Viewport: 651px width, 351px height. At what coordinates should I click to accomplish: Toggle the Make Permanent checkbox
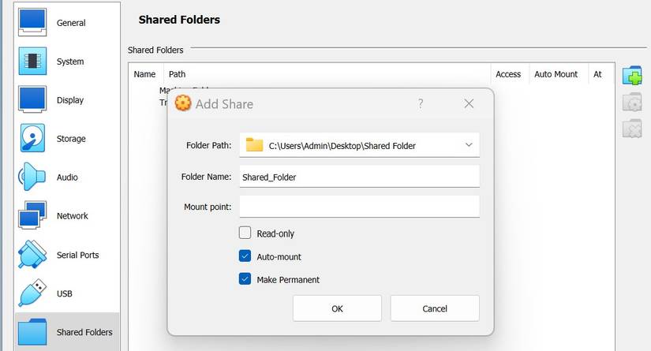245,279
